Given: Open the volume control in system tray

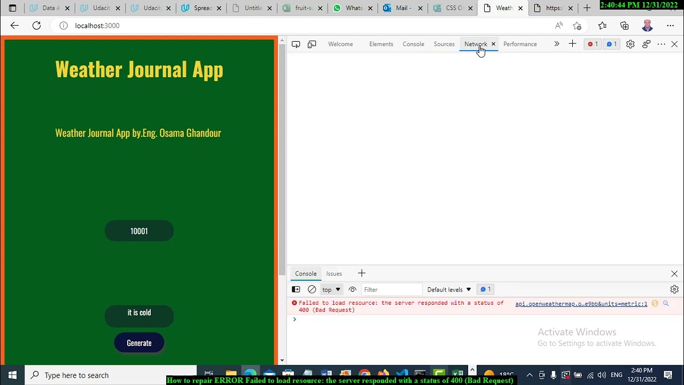Looking at the screenshot, I should pos(602,375).
